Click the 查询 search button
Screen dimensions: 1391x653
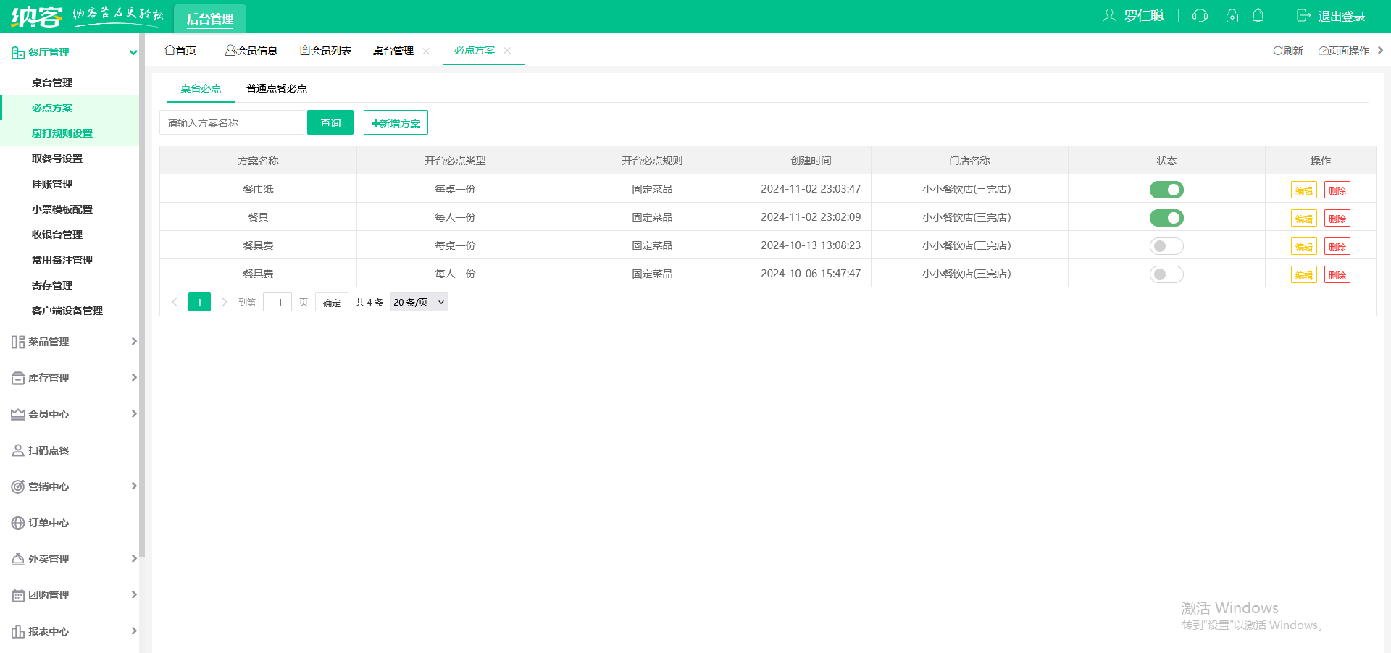click(330, 122)
